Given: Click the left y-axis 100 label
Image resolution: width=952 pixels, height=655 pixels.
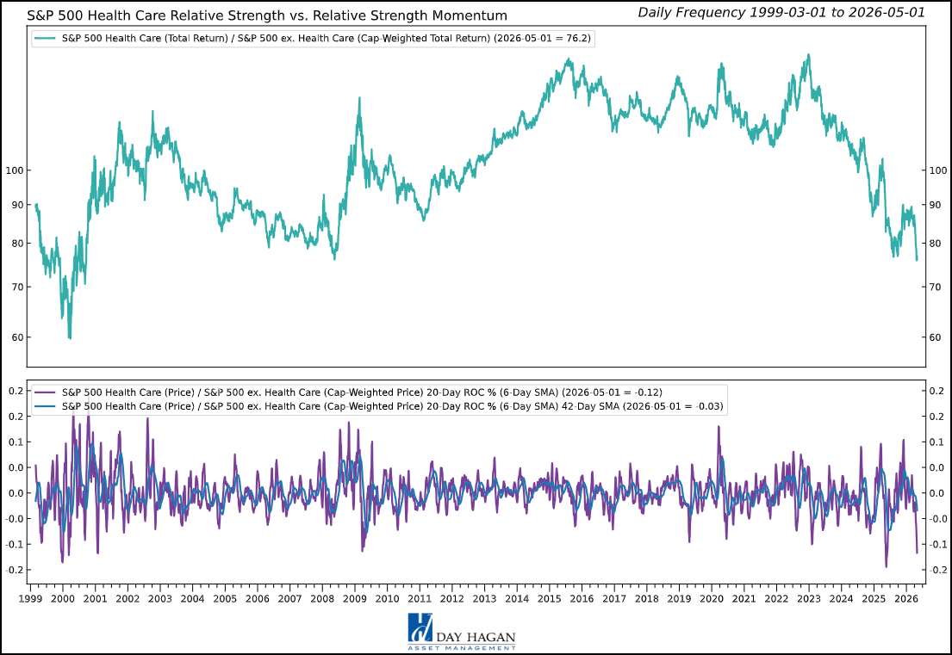Looking at the screenshot, I should tap(15, 170).
